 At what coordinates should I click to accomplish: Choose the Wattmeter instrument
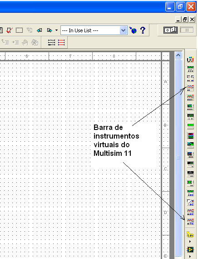pos(190,79)
